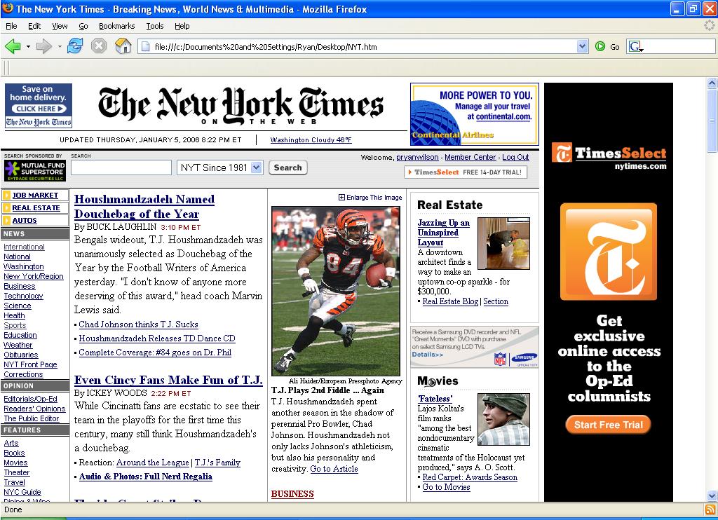Open the Home page icon
This screenshot has height=520, width=718.
point(123,46)
